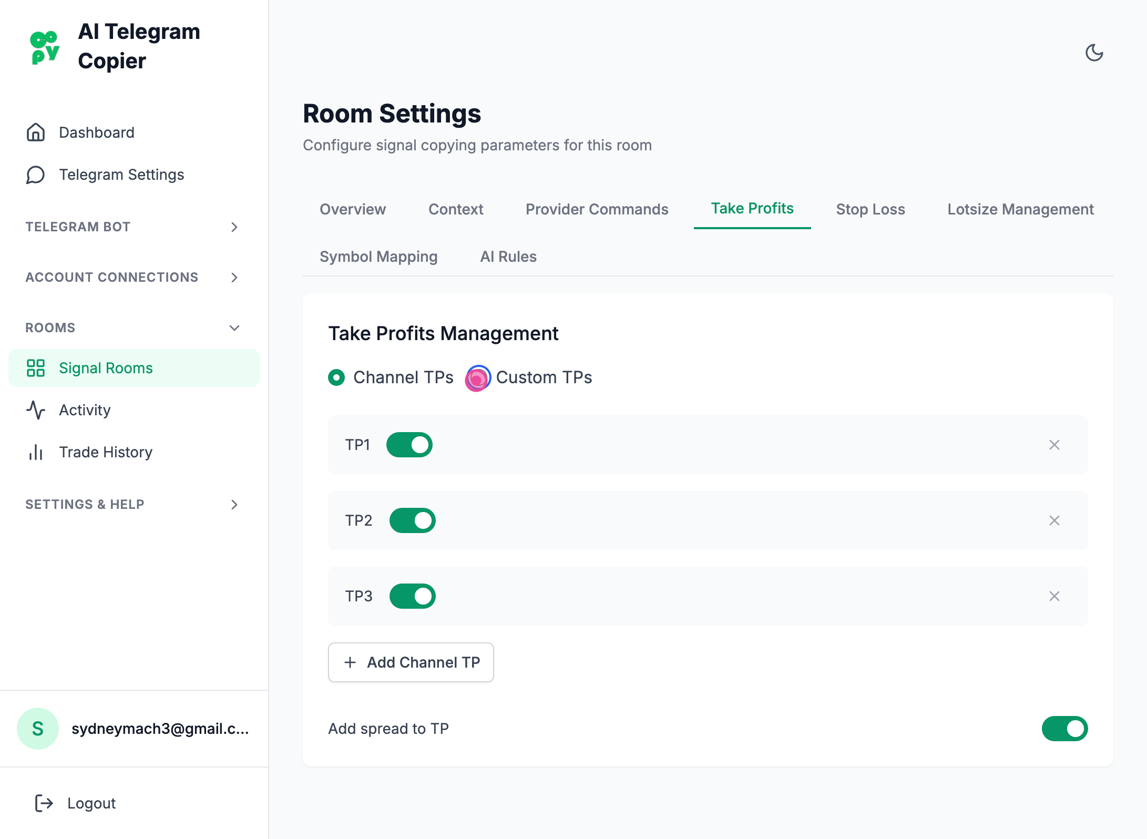
Task: Toggle dark mode moon icon
Action: 1094,53
